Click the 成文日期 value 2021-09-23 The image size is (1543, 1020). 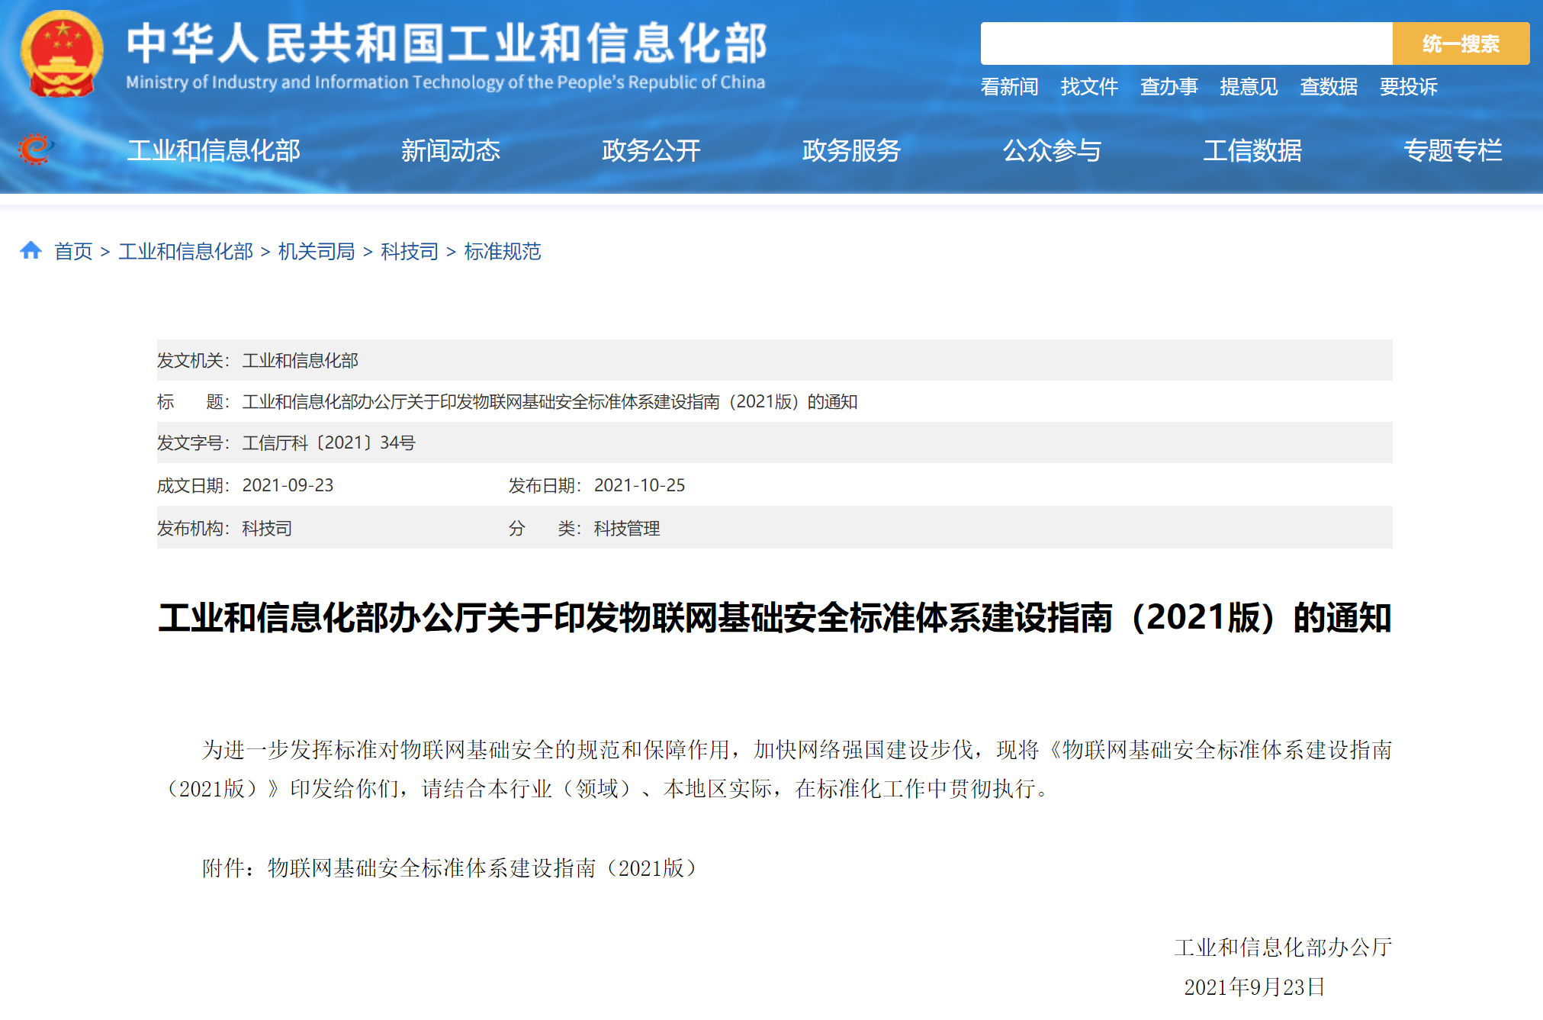coord(288,485)
